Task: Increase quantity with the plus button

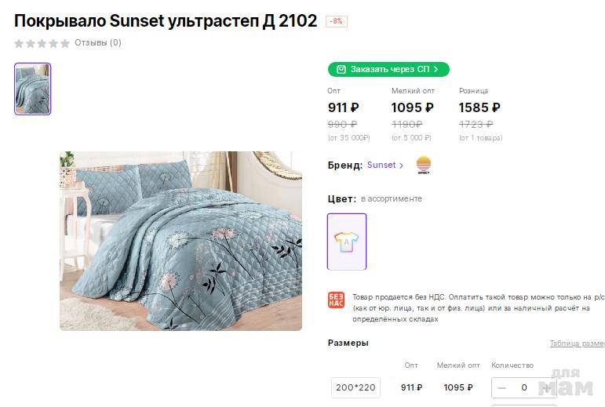Action: click(545, 387)
